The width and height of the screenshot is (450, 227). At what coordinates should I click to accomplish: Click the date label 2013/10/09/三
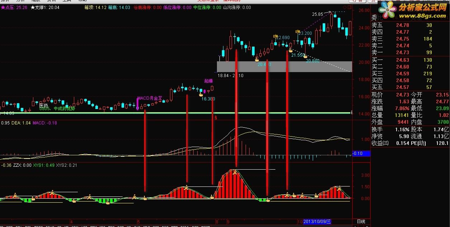317,222
